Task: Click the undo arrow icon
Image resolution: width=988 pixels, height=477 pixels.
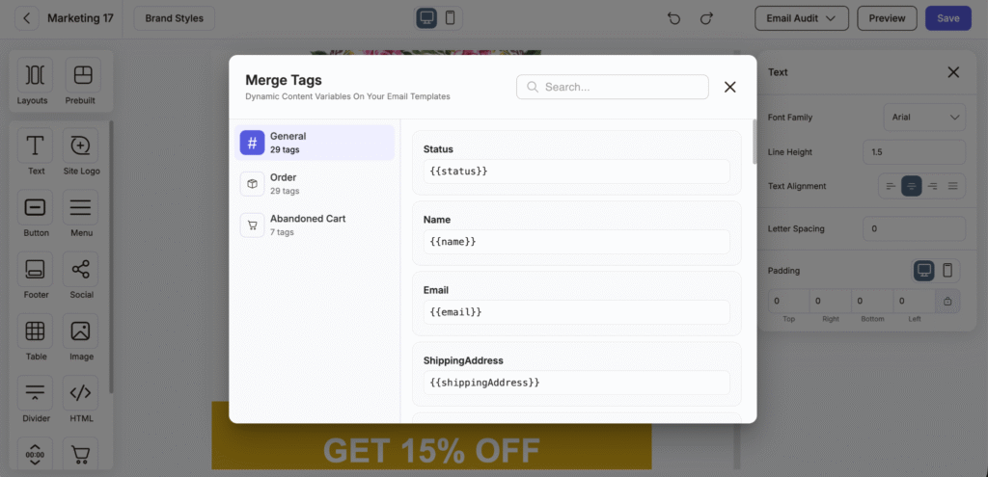Action: [x=674, y=18]
